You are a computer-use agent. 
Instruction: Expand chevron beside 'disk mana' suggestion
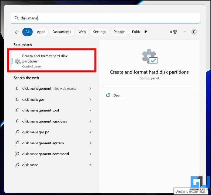tap(90, 165)
